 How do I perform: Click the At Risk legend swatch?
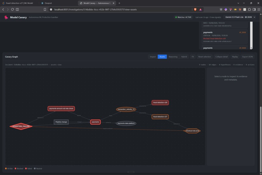(6, 168)
